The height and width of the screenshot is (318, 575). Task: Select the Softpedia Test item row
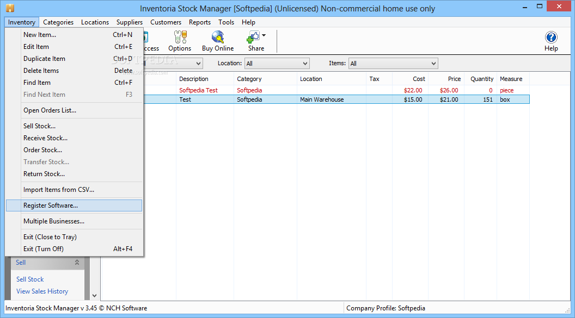tap(337, 90)
